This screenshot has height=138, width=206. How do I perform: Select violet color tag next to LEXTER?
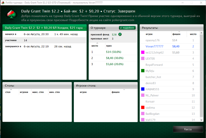tap(143, 58)
